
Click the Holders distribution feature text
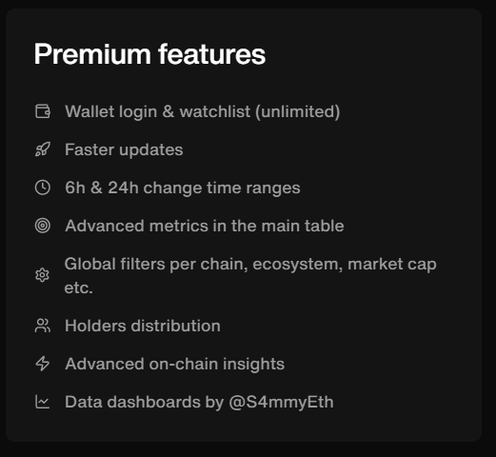point(143,326)
